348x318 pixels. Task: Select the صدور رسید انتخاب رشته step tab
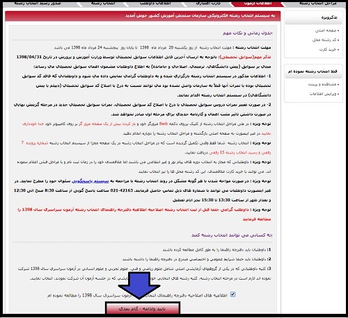(x=38, y=3)
